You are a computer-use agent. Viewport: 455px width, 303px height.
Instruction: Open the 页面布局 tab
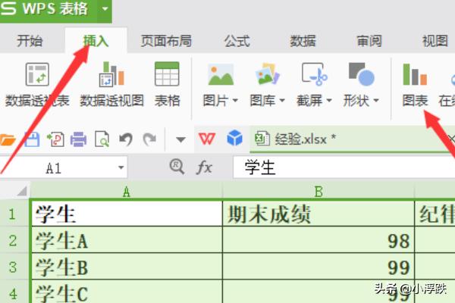click(166, 41)
